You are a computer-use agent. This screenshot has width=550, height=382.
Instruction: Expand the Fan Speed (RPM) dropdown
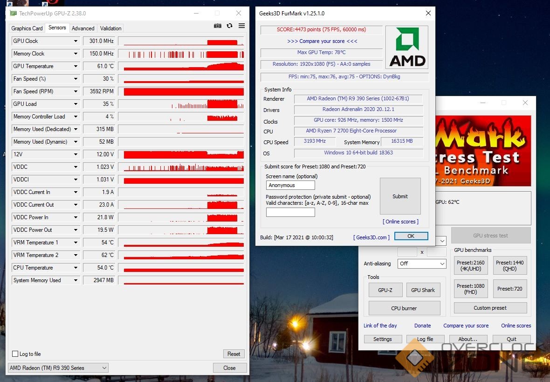76,91
